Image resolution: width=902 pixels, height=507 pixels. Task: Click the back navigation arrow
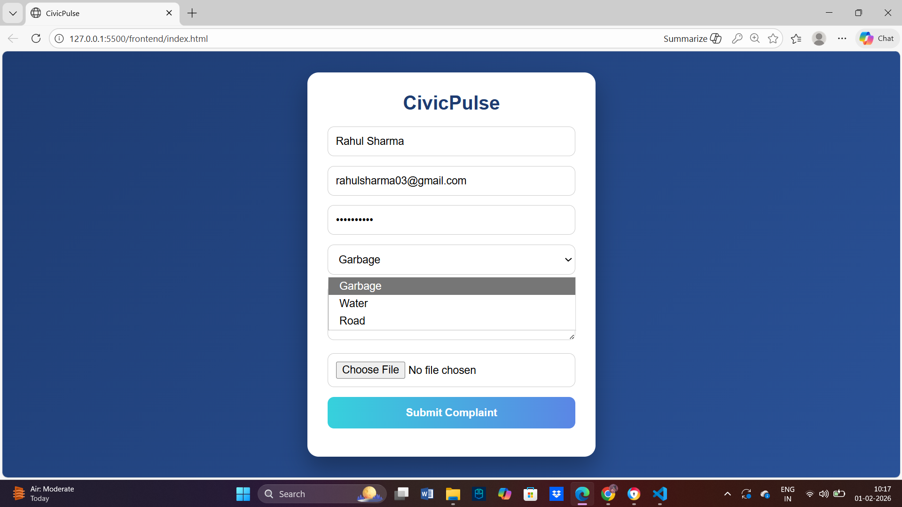tap(12, 39)
